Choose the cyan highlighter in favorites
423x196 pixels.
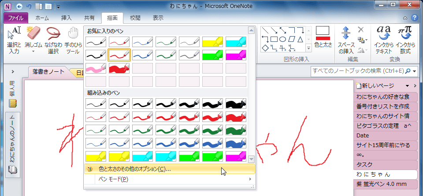click(x=236, y=42)
